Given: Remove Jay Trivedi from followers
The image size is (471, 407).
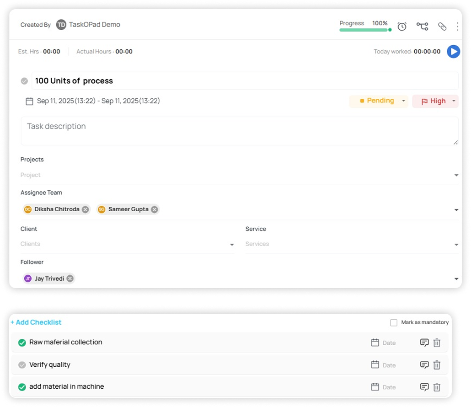Looking at the screenshot, I should 70,278.
